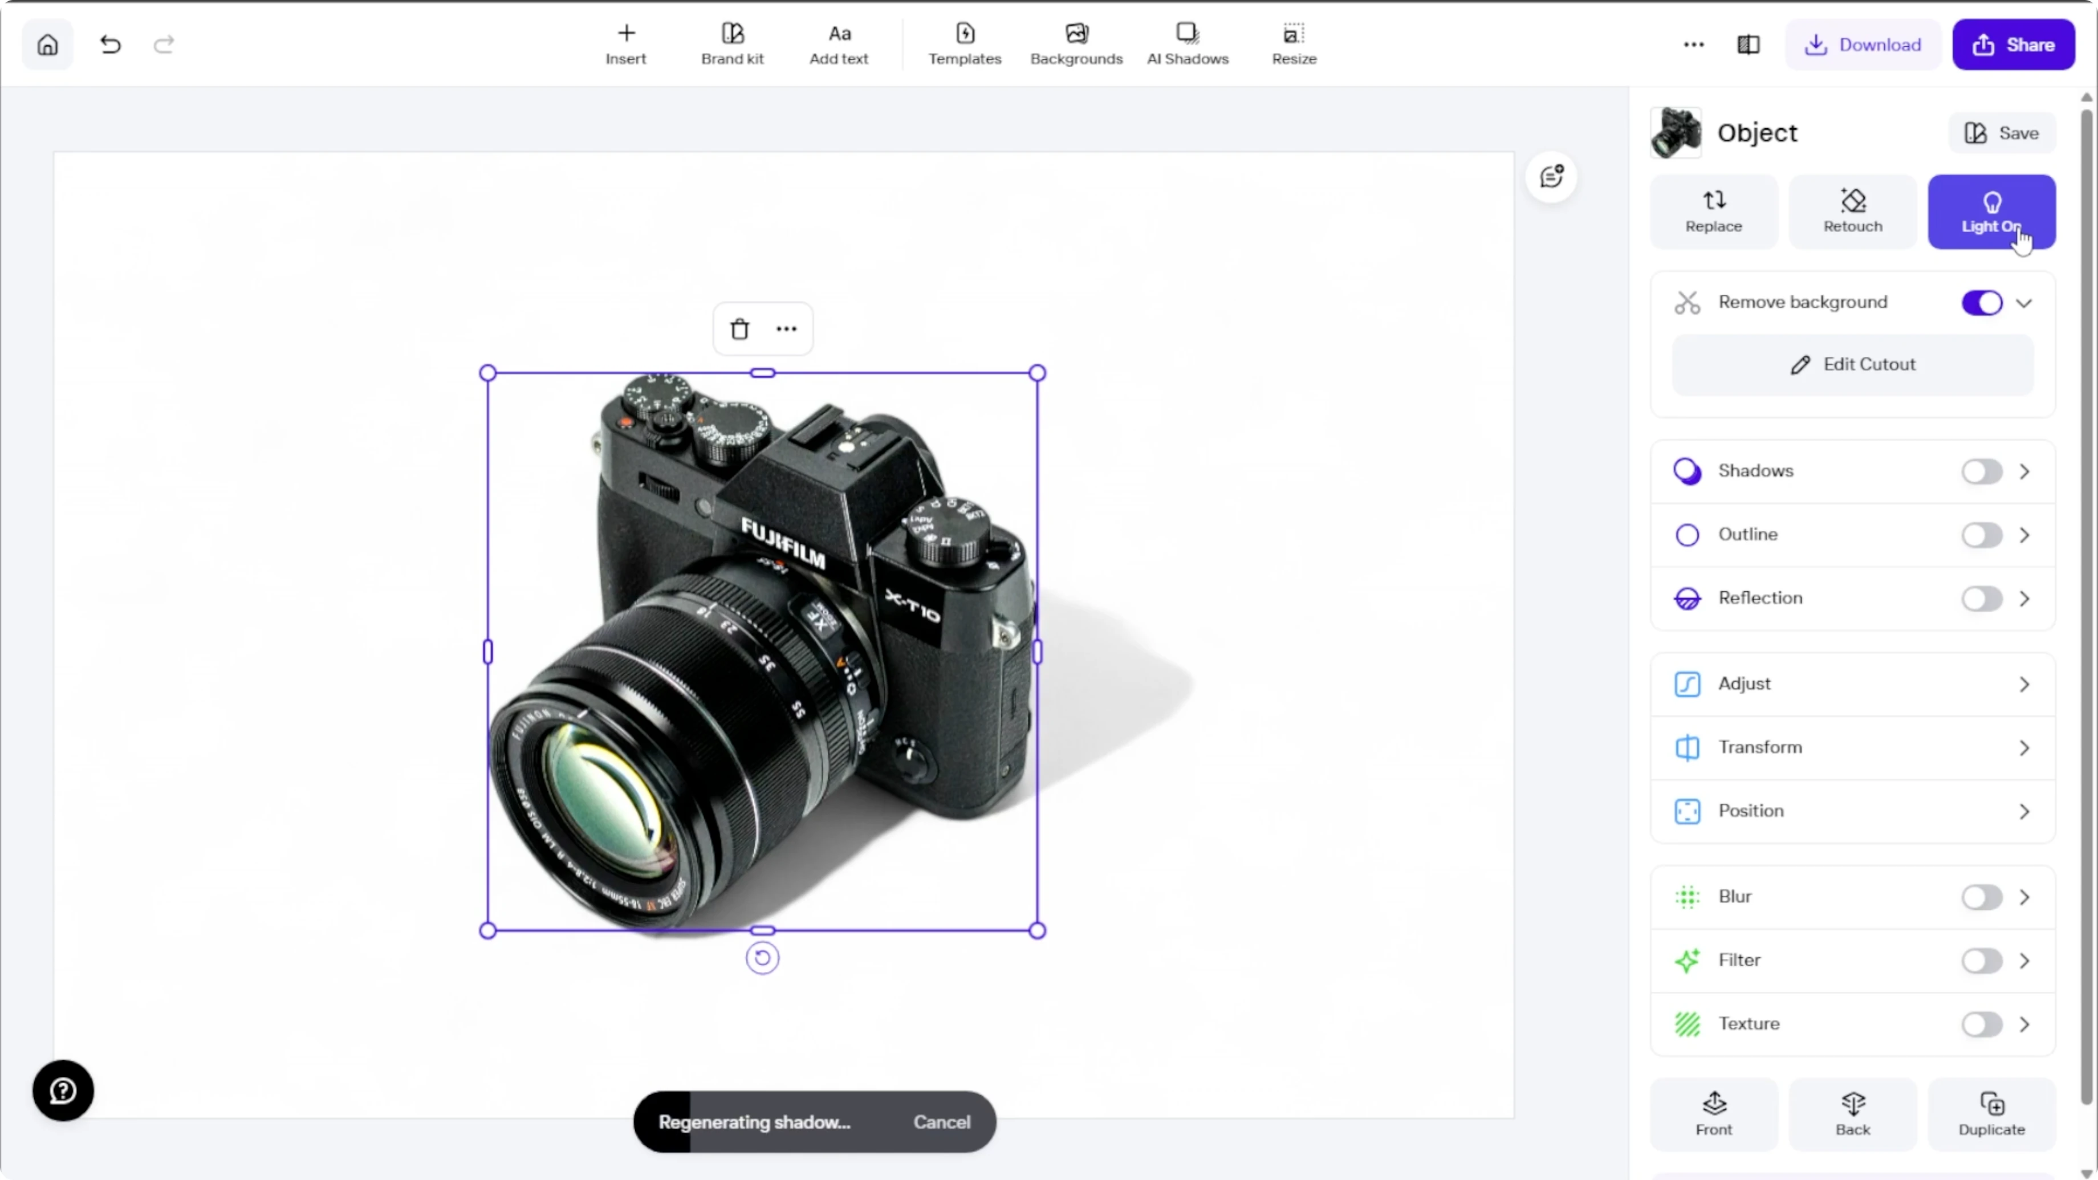Redo the last undone action
This screenshot has width=2098, height=1180.
[x=164, y=45]
